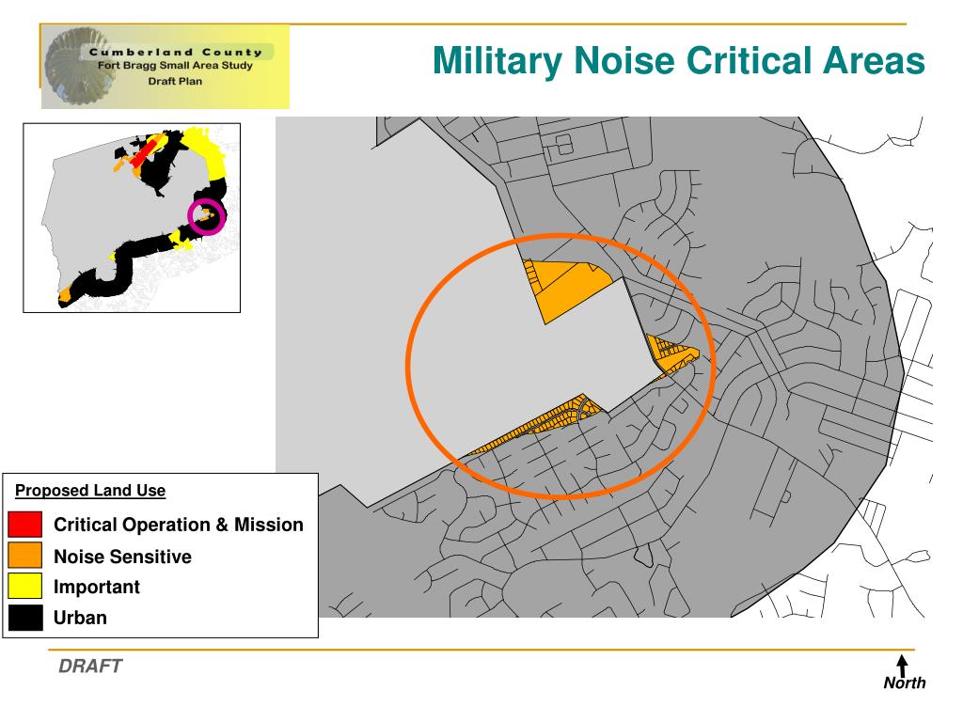
Task: Click the magenta circle on the overview map
Action: 206,217
